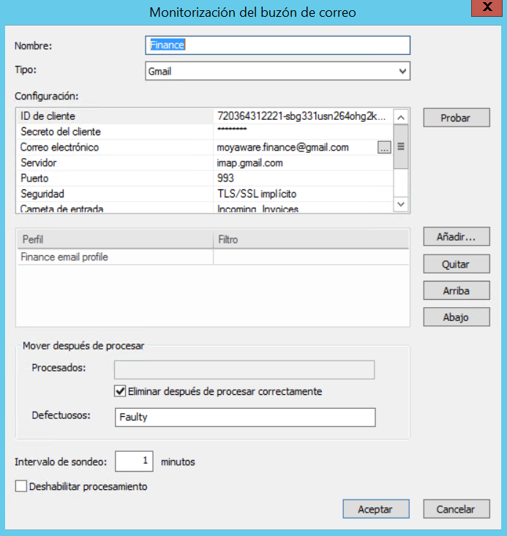Select the Servidor row label

39,163
